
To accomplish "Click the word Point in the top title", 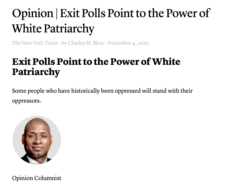I will [120, 13].
